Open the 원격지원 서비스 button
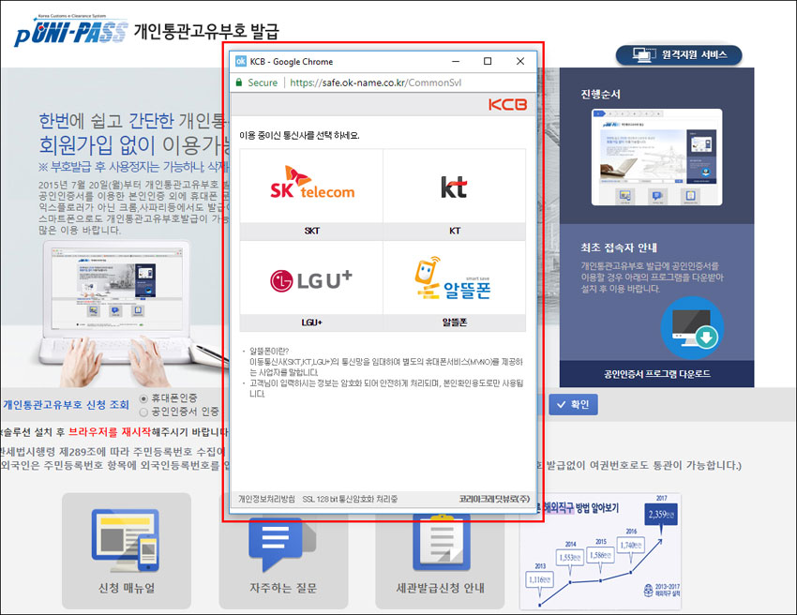The height and width of the screenshot is (615, 797). [679, 55]
